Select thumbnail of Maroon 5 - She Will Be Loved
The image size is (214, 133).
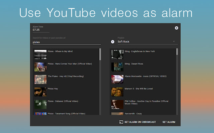coord(117,92)
